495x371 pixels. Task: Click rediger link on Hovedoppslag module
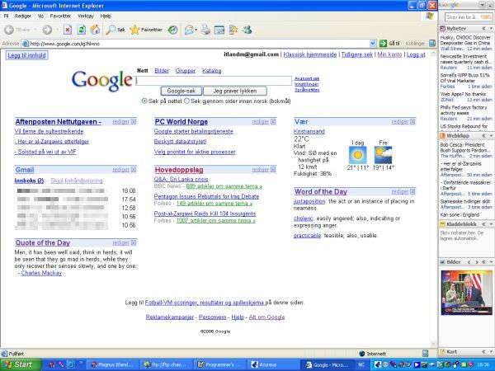click(261, 169)
